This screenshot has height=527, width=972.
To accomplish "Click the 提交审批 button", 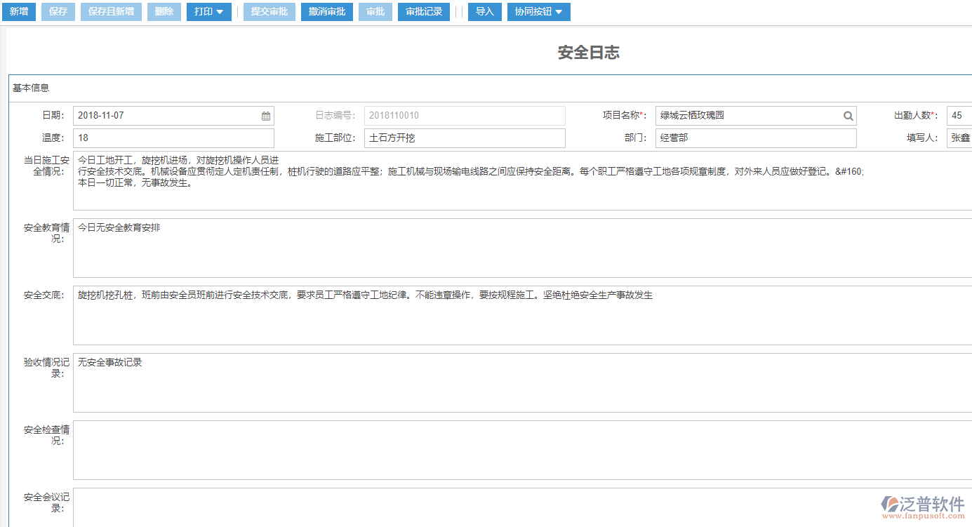I will (269, 12).
